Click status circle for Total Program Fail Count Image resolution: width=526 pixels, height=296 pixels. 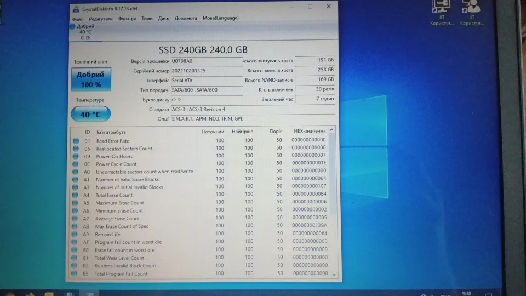pyautogui.click(x=74, y=274)
